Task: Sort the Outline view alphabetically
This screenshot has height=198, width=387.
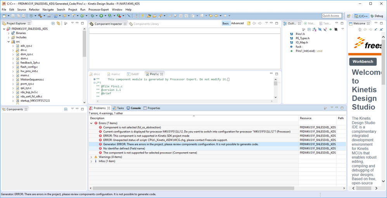Action: click(x=314, y=29)
